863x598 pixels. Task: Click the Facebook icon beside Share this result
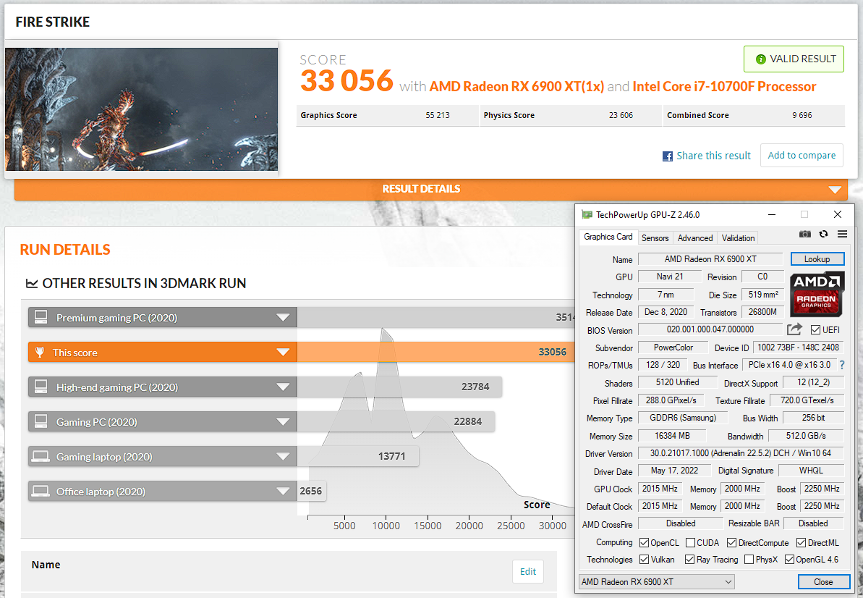(668, 156)
